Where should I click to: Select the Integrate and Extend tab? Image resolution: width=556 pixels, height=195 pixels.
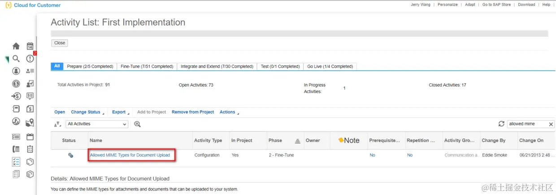point(217,66)
